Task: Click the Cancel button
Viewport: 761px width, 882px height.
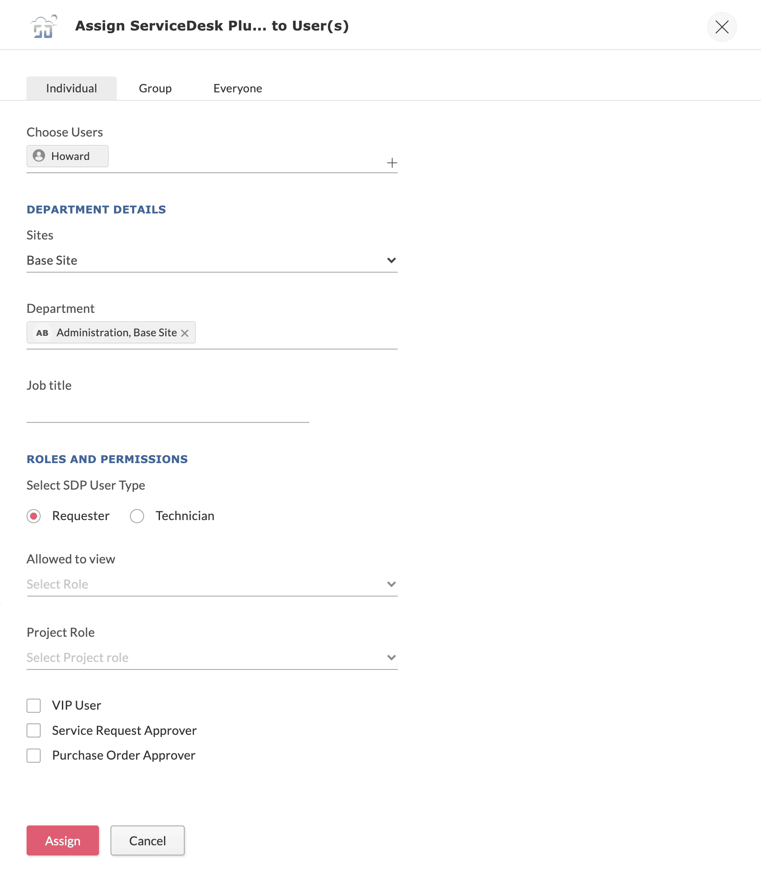Action: click(x=148, y=840)
